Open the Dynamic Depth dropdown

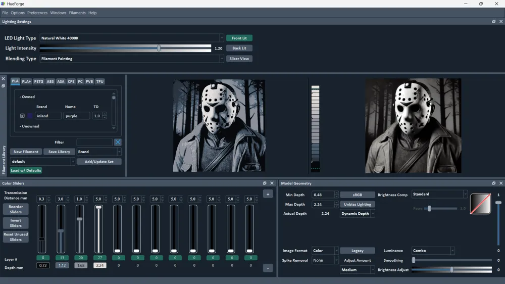358,214
